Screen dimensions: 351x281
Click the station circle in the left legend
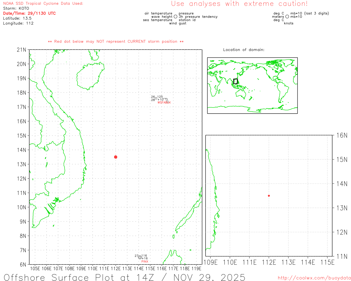[175, 17]
